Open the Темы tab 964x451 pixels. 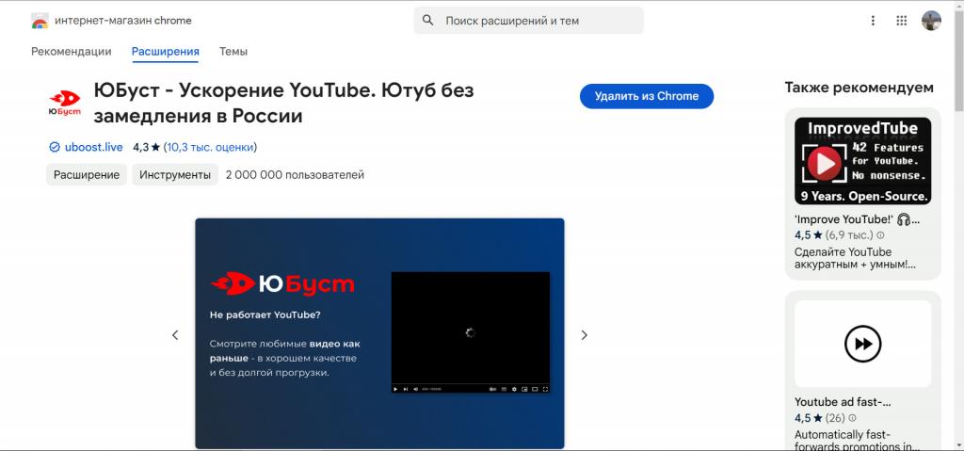tap(233, 52)
